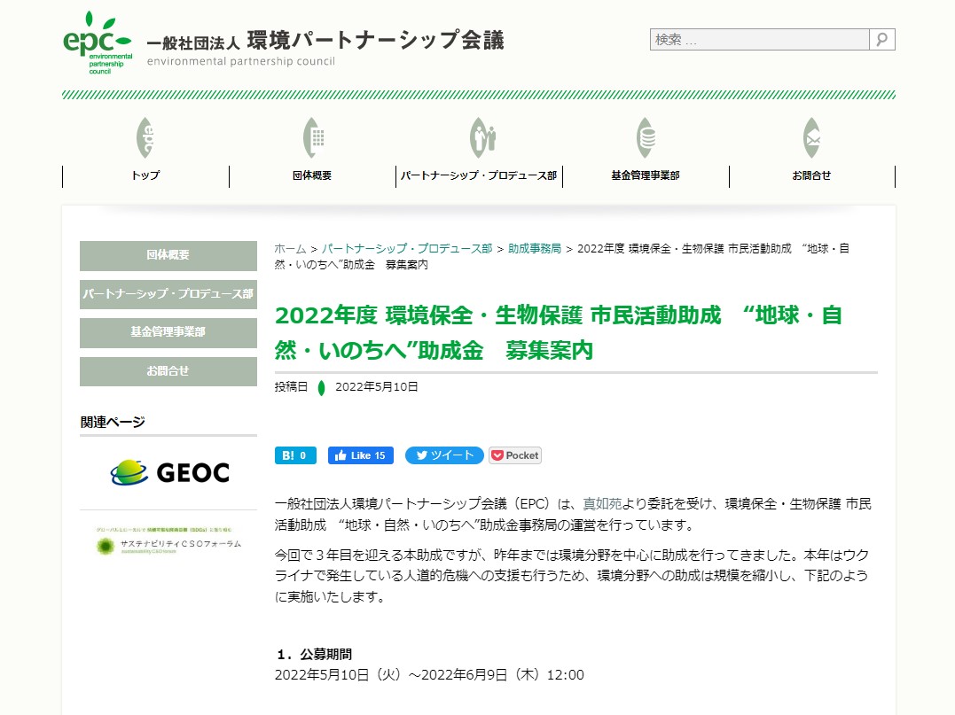Type in the 検索 search field
955x715 pixels.
[759, 40]
